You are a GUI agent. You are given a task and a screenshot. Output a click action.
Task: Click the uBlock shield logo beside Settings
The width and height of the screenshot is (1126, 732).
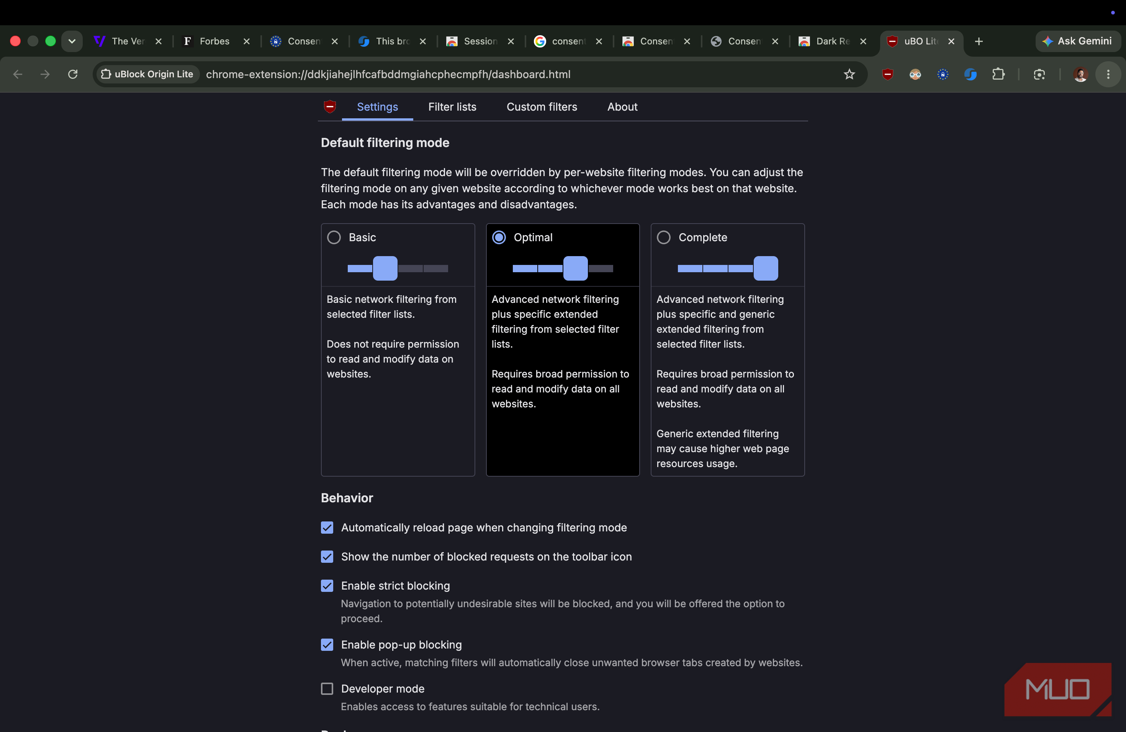click(x=330, y=106)
